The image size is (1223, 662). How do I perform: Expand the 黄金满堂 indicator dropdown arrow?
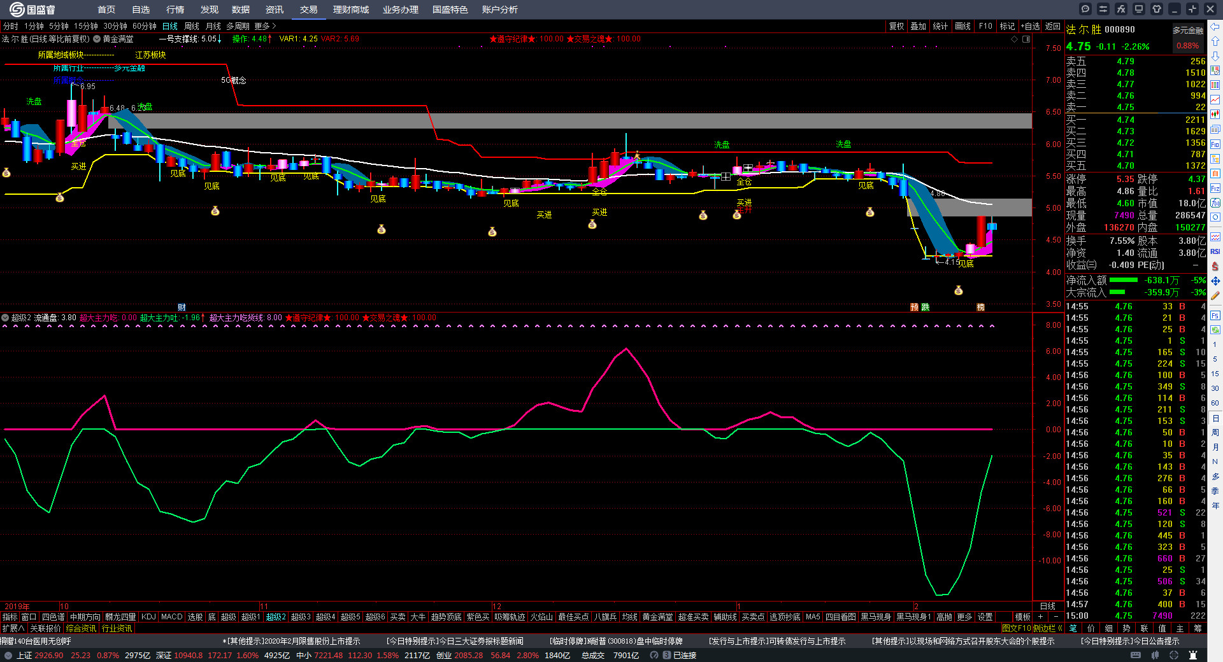[97, 39]
